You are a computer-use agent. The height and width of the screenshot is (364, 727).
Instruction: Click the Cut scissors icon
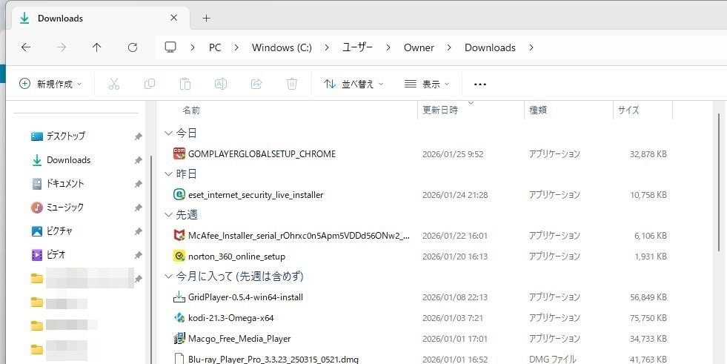coord(114,84)
